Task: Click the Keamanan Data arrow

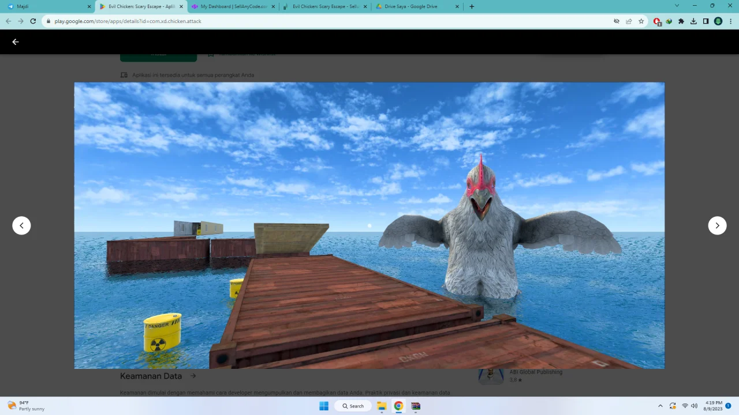Action: 193,376
